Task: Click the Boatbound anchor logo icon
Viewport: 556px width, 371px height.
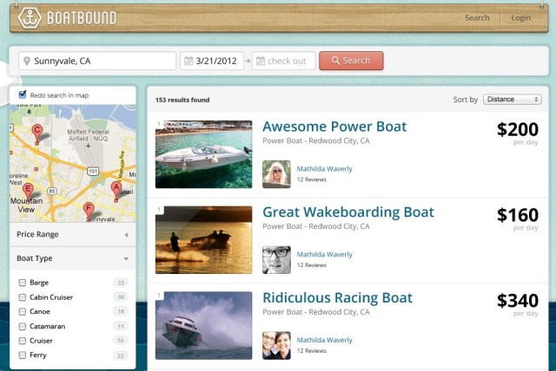Action: (x=30, y=17)
